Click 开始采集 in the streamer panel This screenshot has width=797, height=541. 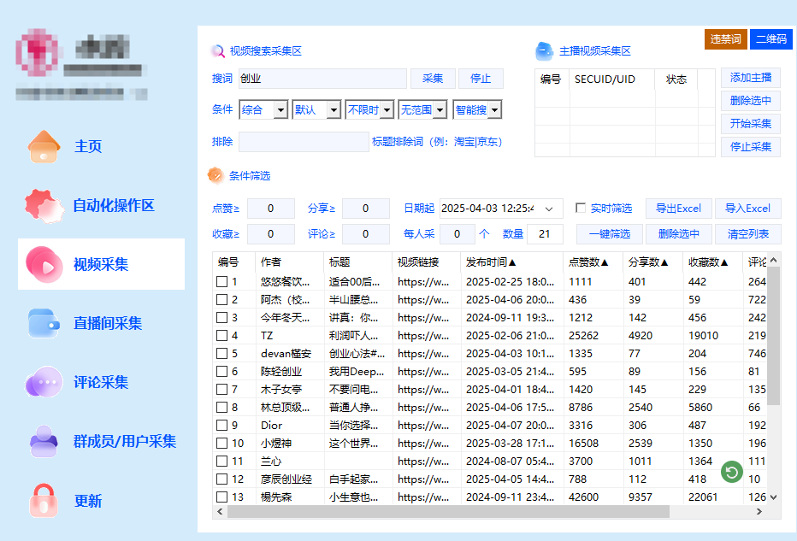(751, 123)
